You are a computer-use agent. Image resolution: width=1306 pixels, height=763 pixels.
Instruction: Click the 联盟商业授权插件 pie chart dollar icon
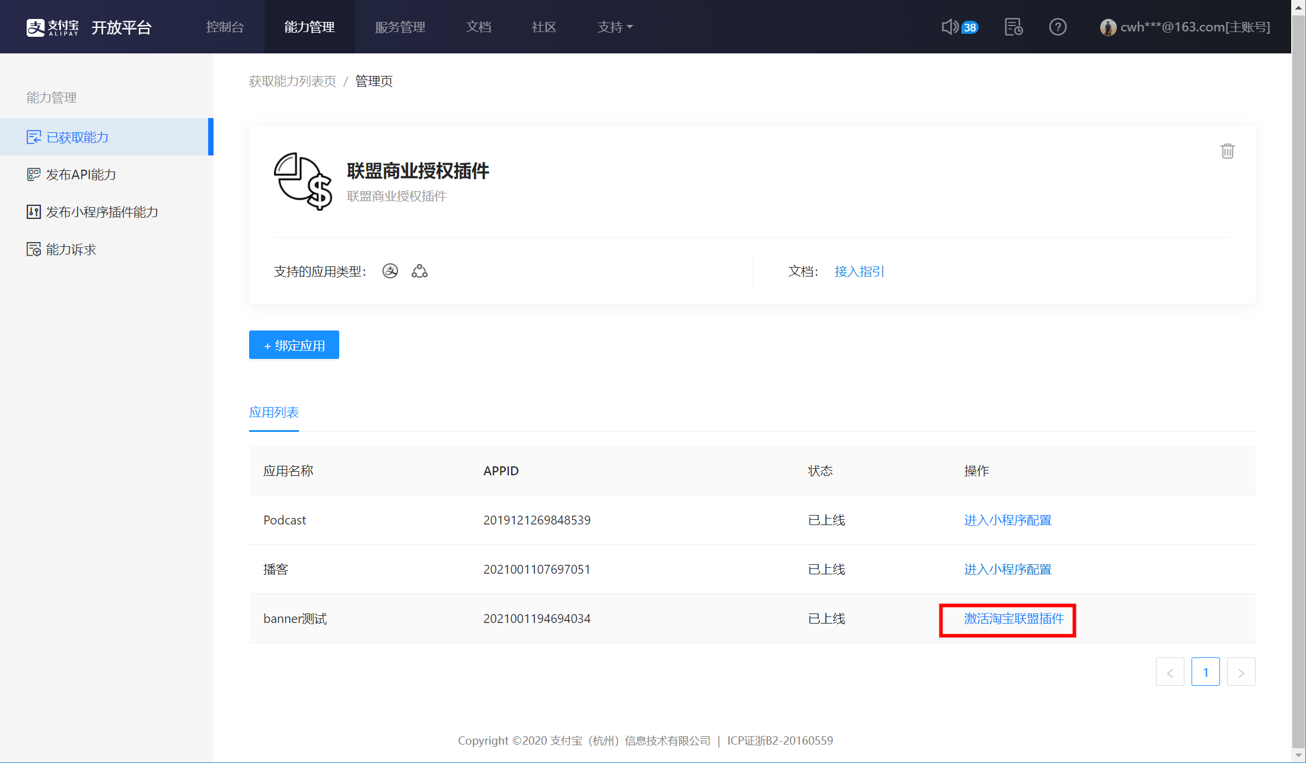tap(303, 182)
